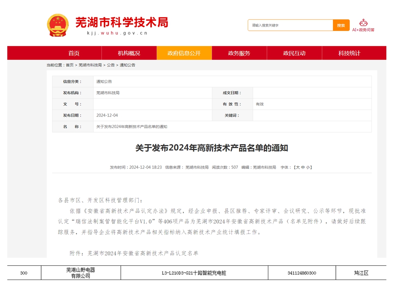The width and height of the screenshot is (394, 281).
Task: Click table cell L3-L210D3-G21十路智能充电桩
Action: [x=194, y=273]
